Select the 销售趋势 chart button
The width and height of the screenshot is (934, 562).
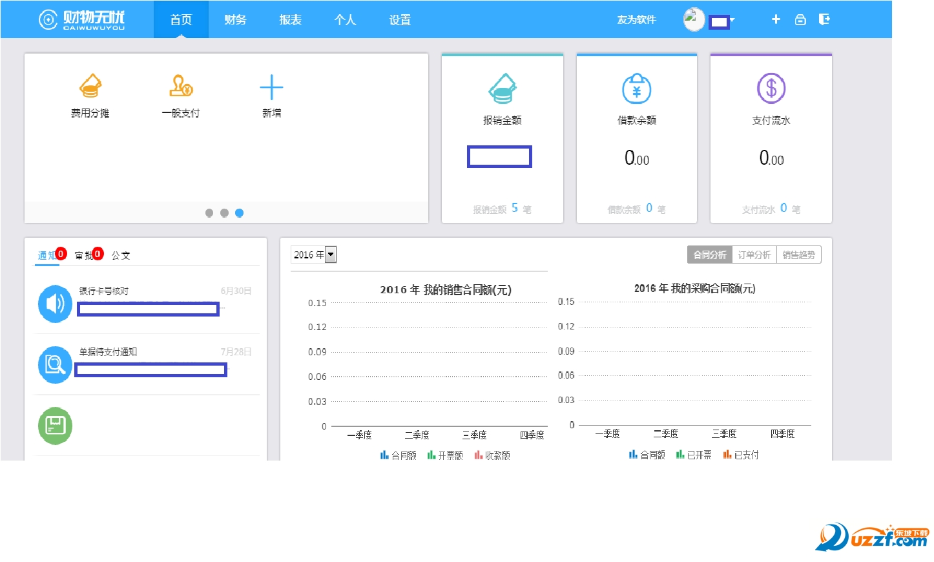click(x=799, y=255)
